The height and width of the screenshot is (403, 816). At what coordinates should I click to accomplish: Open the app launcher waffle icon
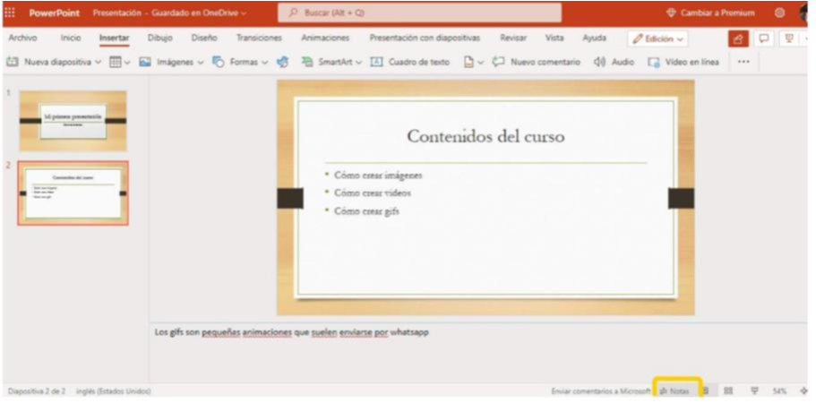point(10,13)
